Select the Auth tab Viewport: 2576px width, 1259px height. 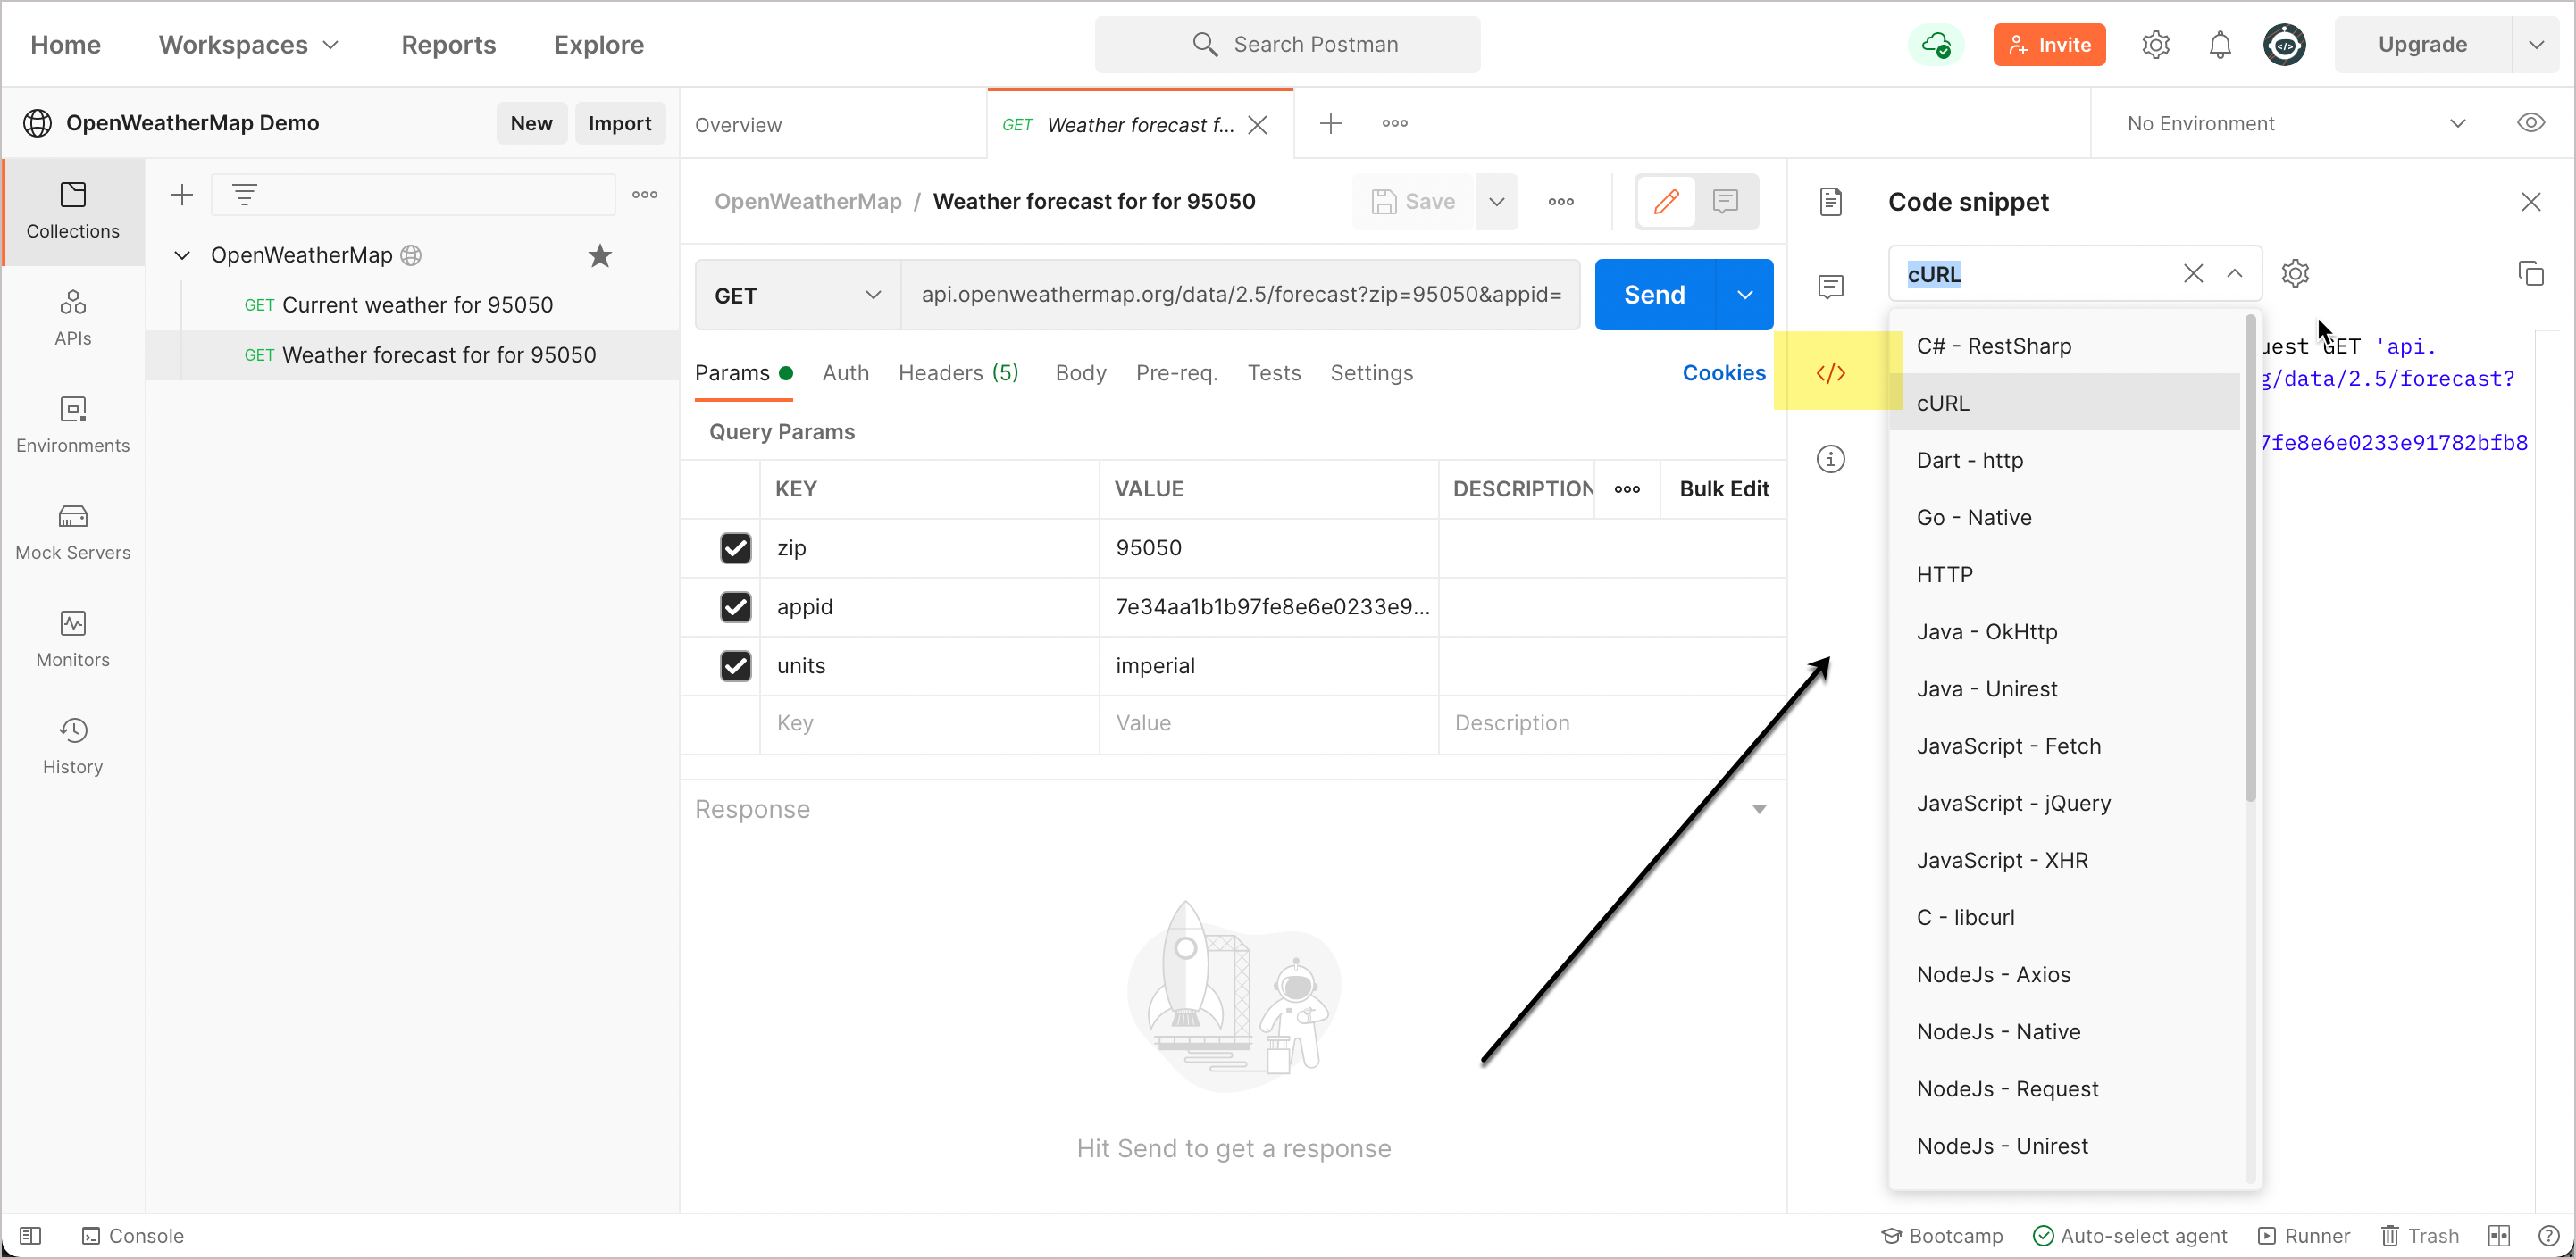tap(845, 373)
